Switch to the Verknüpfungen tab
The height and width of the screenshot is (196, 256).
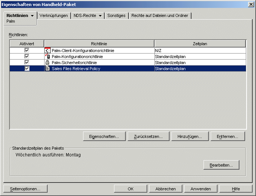pos(54,15)
